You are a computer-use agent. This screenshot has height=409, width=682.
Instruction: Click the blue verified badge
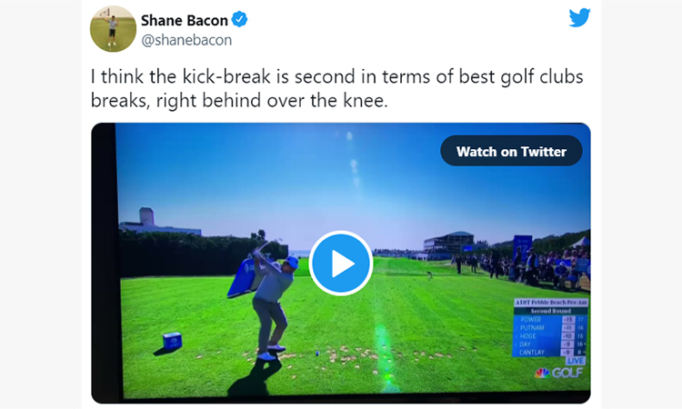239,20
